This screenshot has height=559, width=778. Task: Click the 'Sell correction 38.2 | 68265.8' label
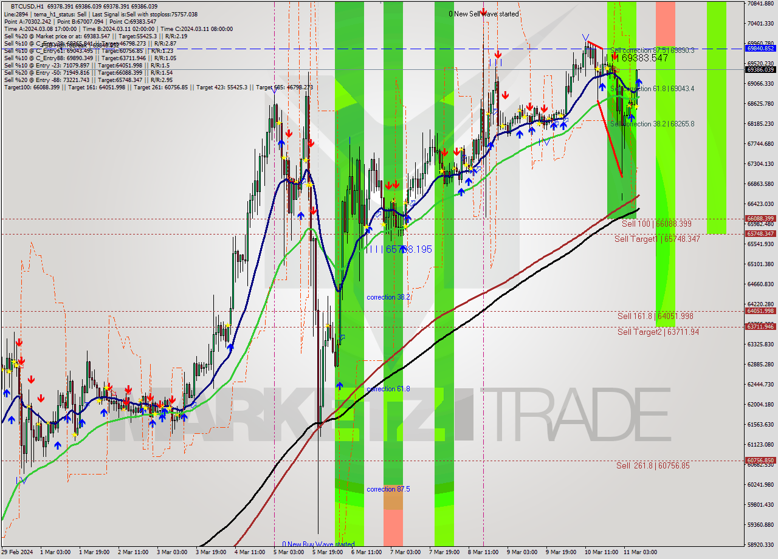[652, 124]
